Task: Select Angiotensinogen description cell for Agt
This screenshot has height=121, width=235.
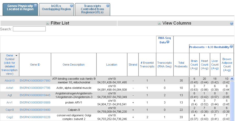Action: pos(74,95)
